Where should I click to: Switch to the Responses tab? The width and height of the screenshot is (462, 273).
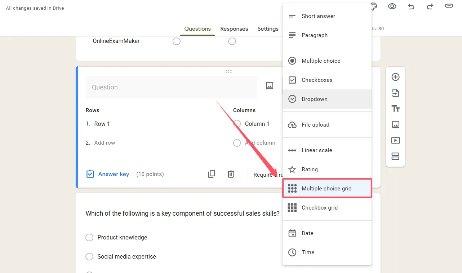tap(234, 29)
